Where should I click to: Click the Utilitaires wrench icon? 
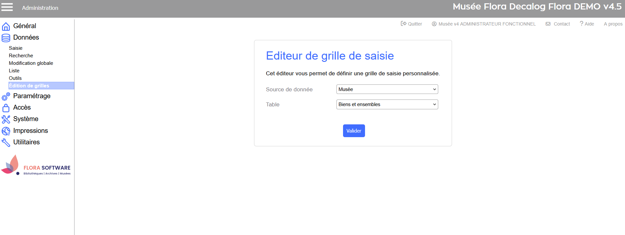pos(6,142)
